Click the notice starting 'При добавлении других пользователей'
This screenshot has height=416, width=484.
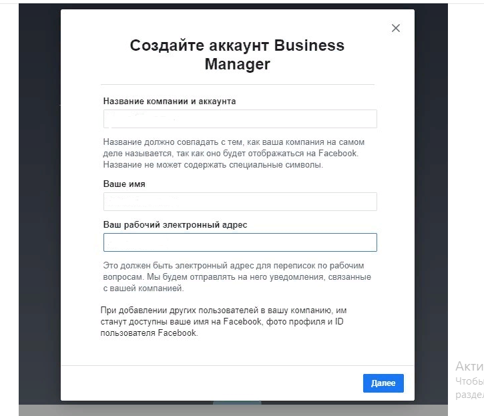coord(224,321)
